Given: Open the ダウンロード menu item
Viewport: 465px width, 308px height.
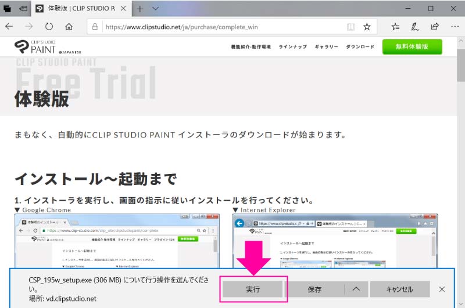Looking at the screenshot, I should [360, 47].
